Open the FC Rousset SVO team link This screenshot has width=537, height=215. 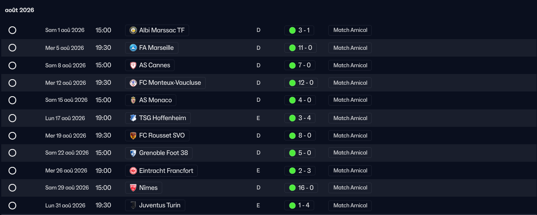coord(162,135)
